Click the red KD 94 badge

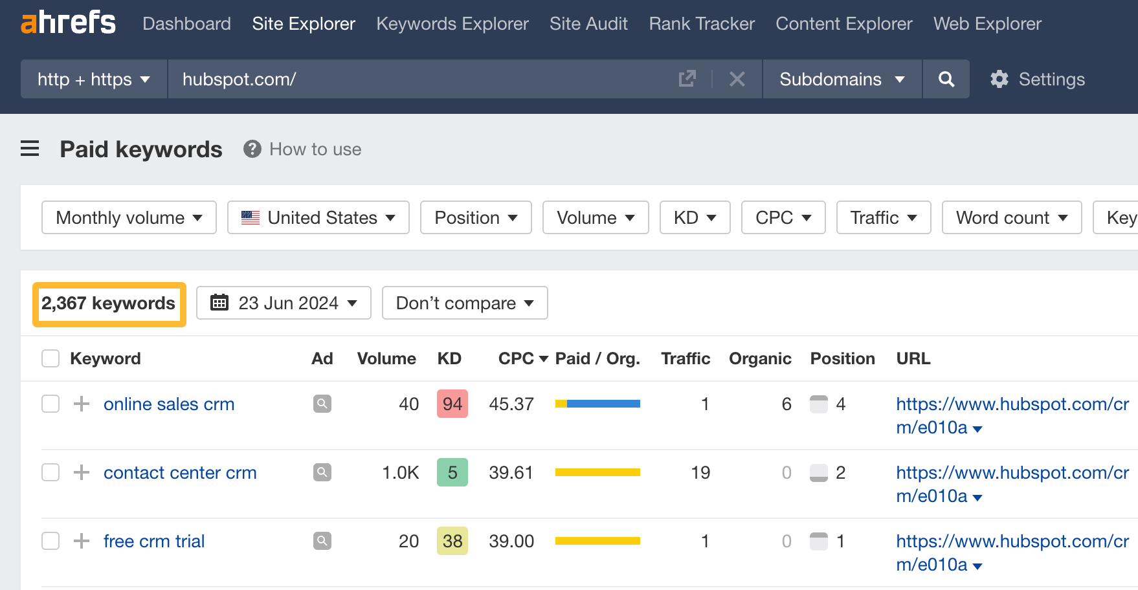[x=452, y=404]
